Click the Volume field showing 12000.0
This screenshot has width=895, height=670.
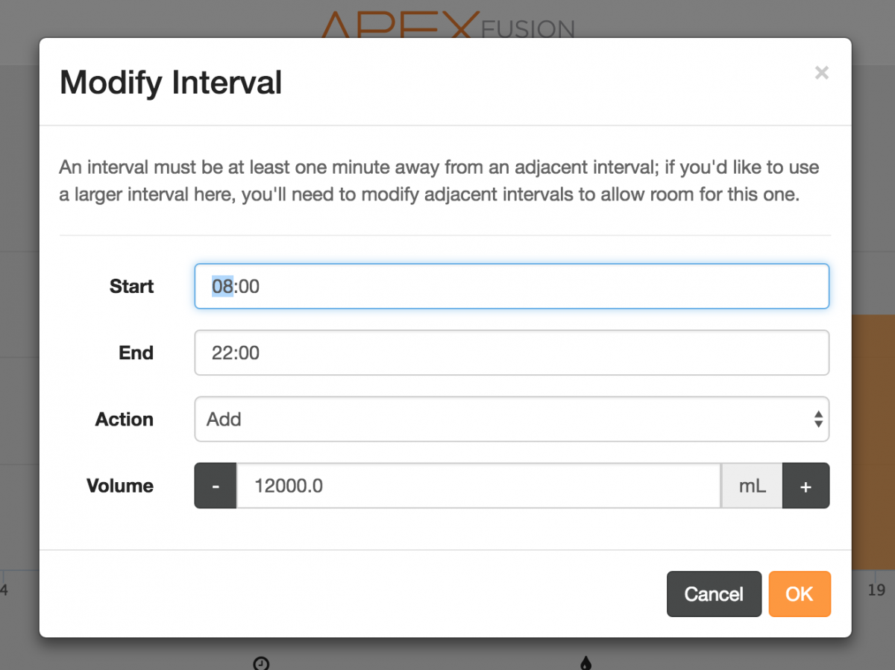pos(479,486)
